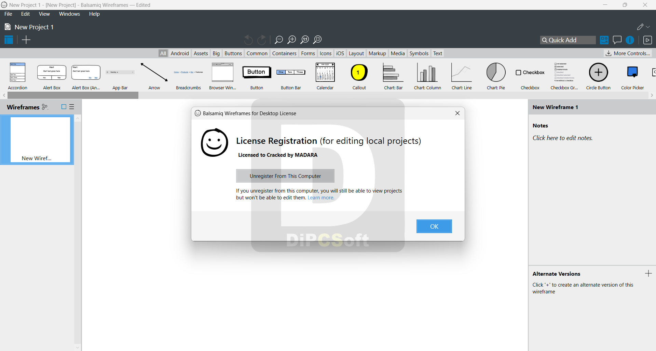Select the Chart: Bar control

pos(393,76)
